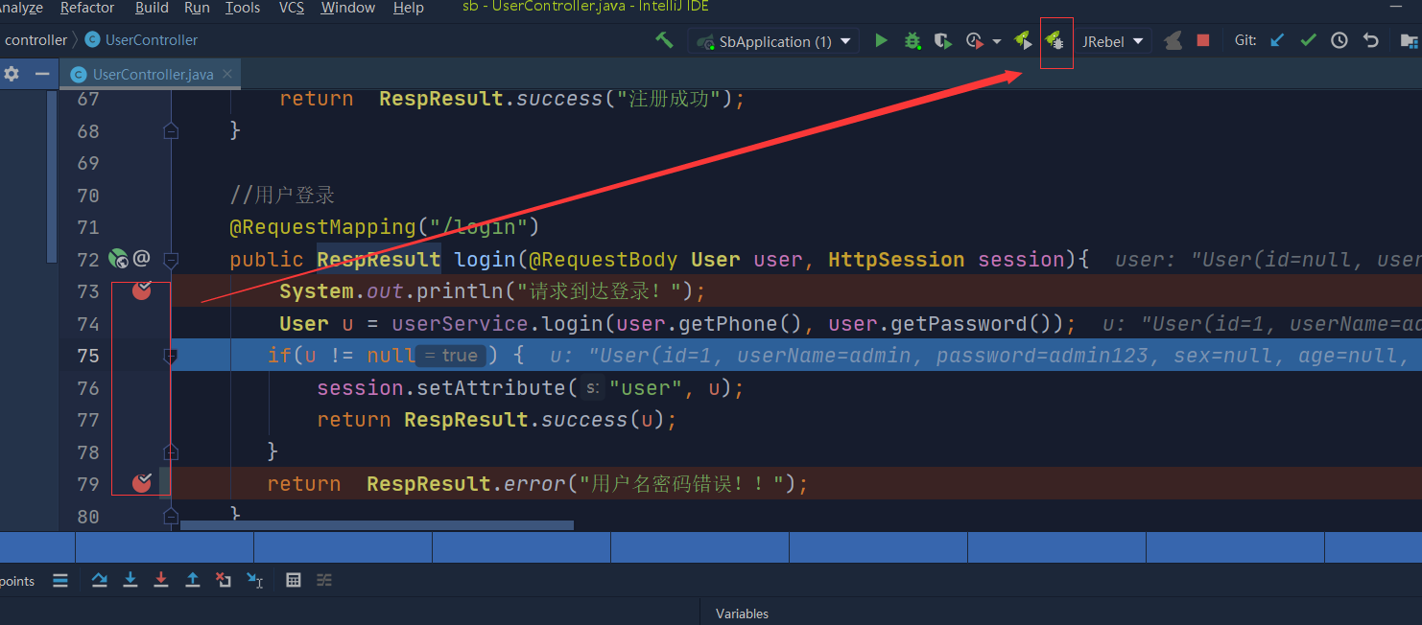Open the JRebel dropdown
Viewport: 1422px width, 625px height.
(1113, 41)
